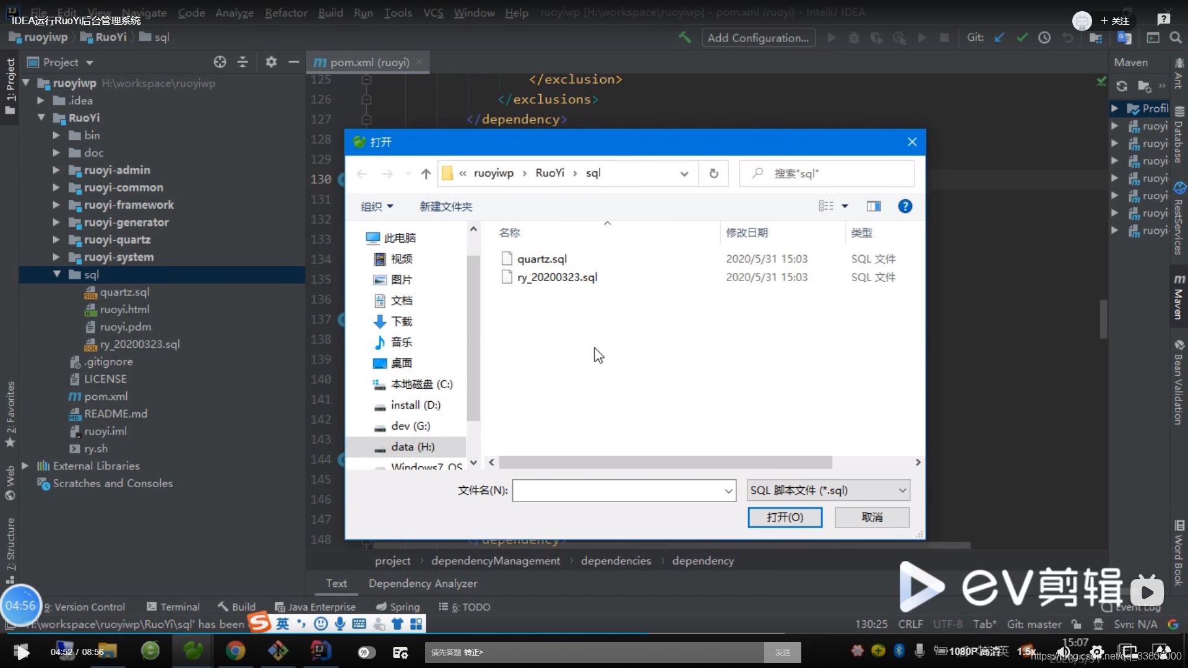Click the microphone icon in input method bar
The image size is (1188, 668).
(340, 624)
